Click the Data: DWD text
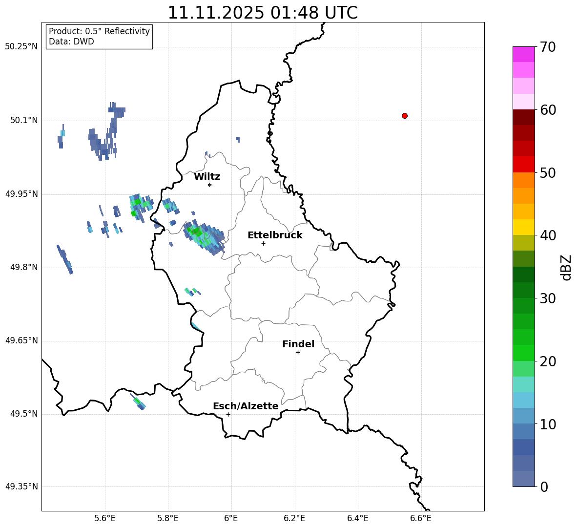This screenshot has width=578, height=528. (x=71, y=42)
